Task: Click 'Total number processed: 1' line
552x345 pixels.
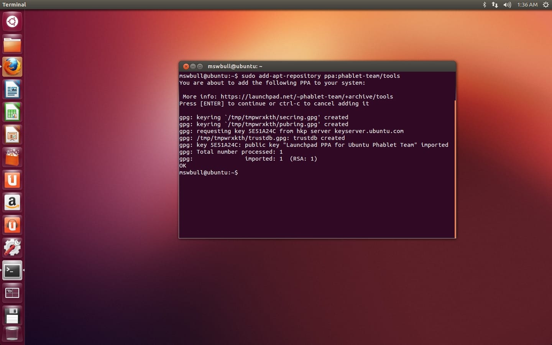Action: [x=231, y=152]
